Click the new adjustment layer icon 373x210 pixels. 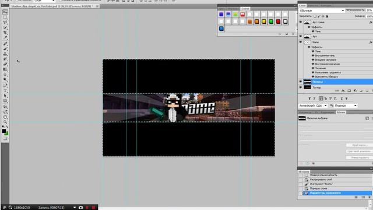pyautogui.click(x=355, y=91)
